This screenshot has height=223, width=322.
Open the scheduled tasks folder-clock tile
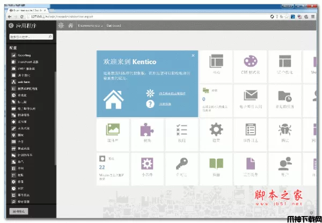pyautogui.click(x=284, y=101)
